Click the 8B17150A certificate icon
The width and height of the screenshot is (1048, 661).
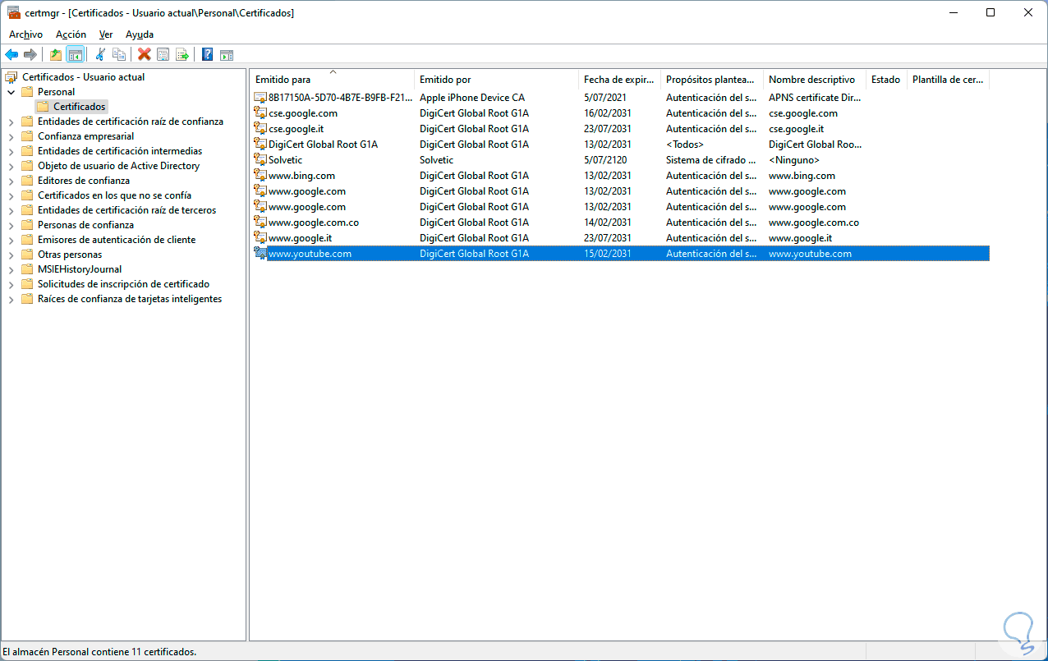260,98
